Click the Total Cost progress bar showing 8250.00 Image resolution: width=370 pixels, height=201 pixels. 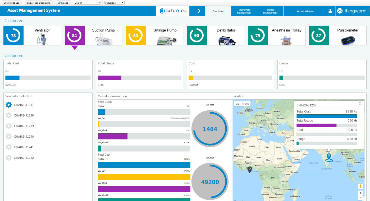click(48, 78)
